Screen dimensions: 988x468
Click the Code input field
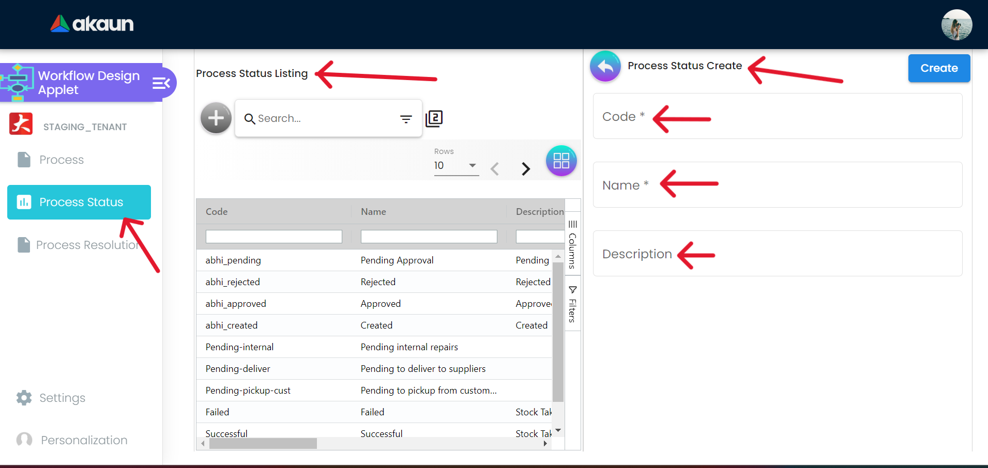click(778, 116)
